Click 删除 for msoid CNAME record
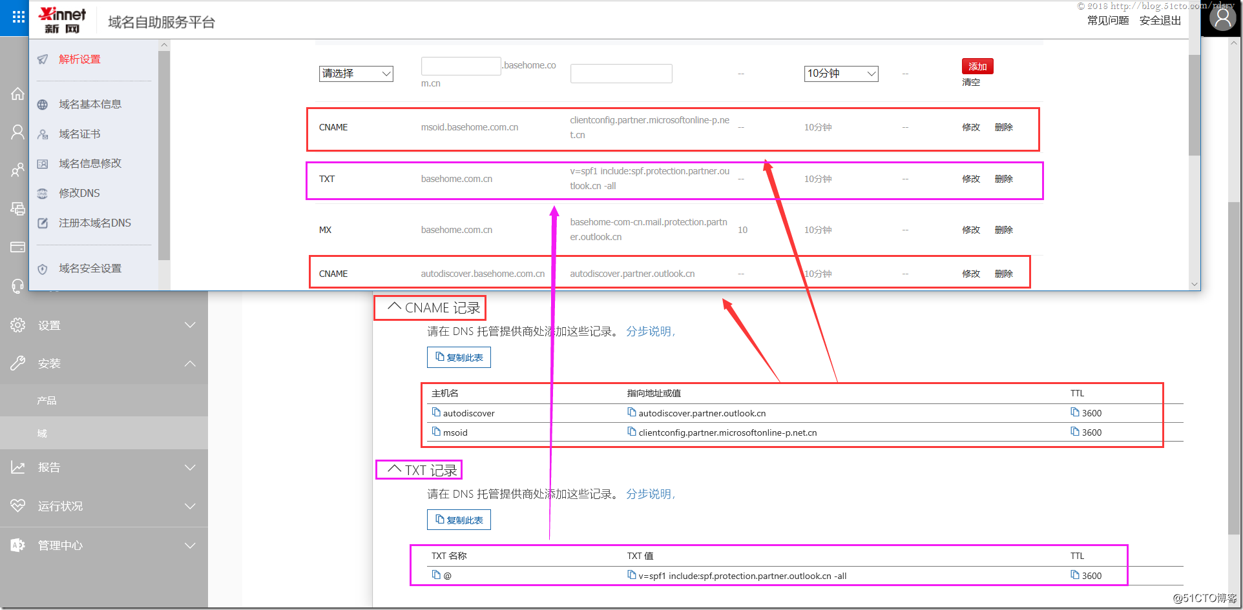This screenshot has height=610, width=1243. 1003,127
